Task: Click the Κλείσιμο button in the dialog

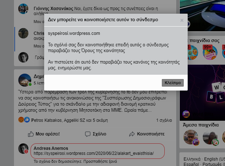Action: (173, 83)
